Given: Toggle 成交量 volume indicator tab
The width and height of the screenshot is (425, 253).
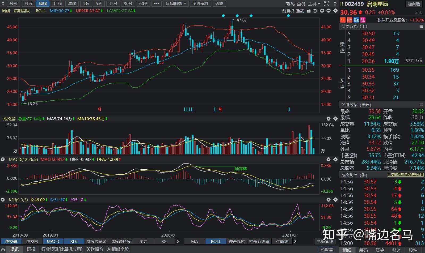Looking at the screenshot, I should (x=11, y=241).
